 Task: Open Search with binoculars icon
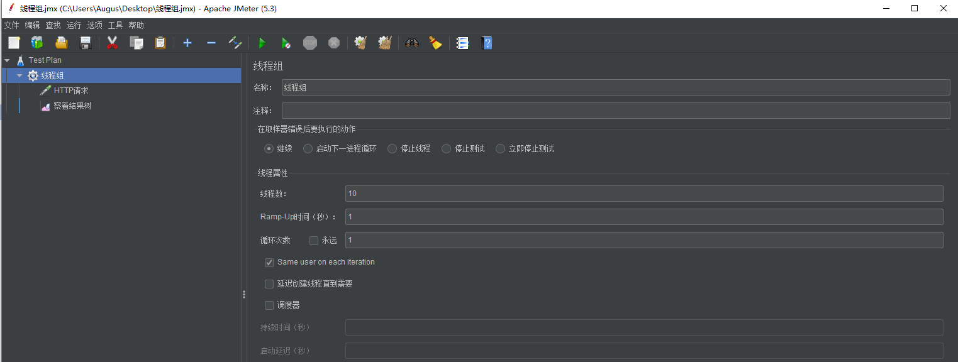coord(412,43)
